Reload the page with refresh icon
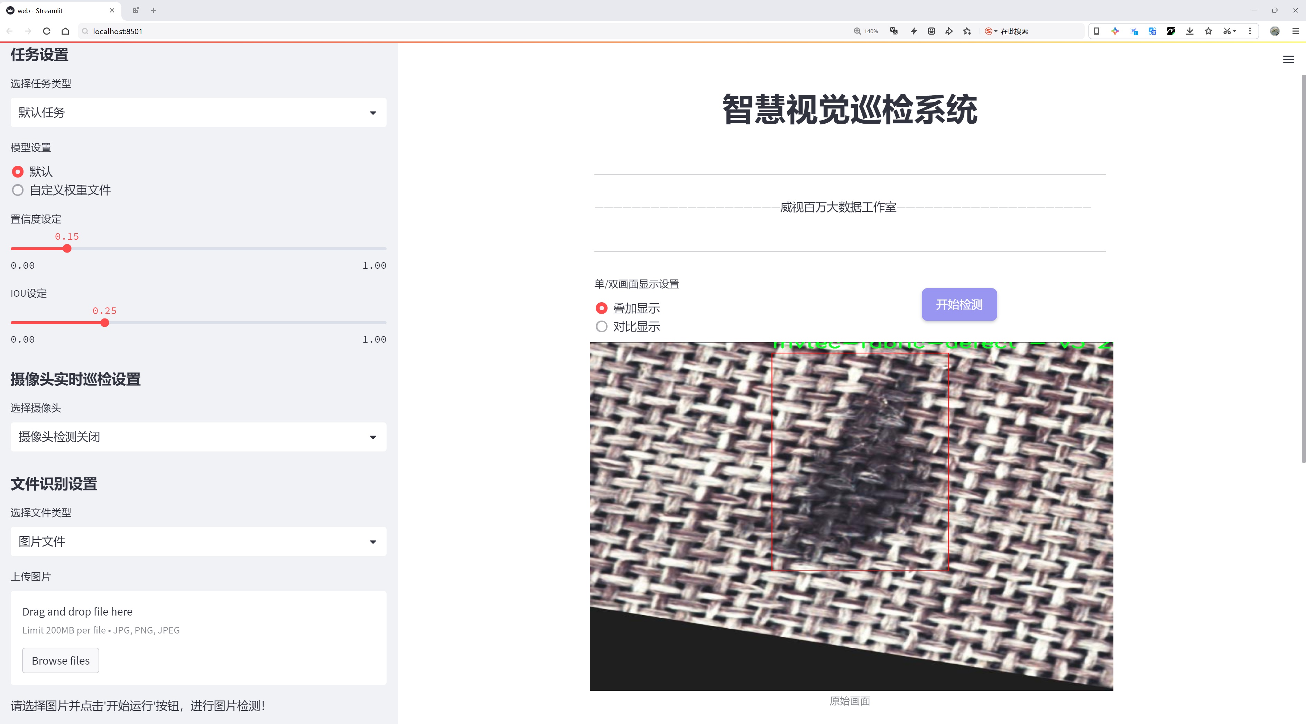This screenshot has width=1306, height=724. 47,31
